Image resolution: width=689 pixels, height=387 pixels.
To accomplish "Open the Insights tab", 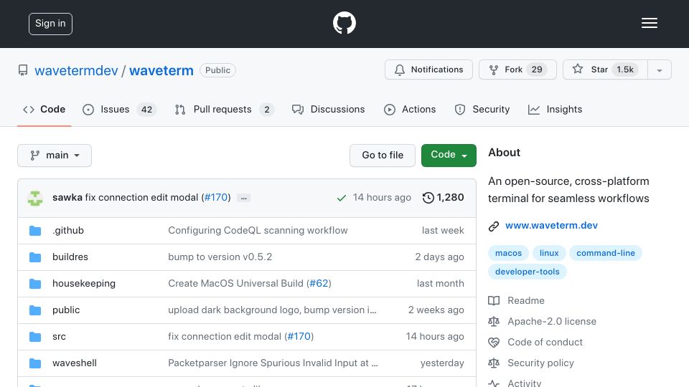I will (555, 109).
